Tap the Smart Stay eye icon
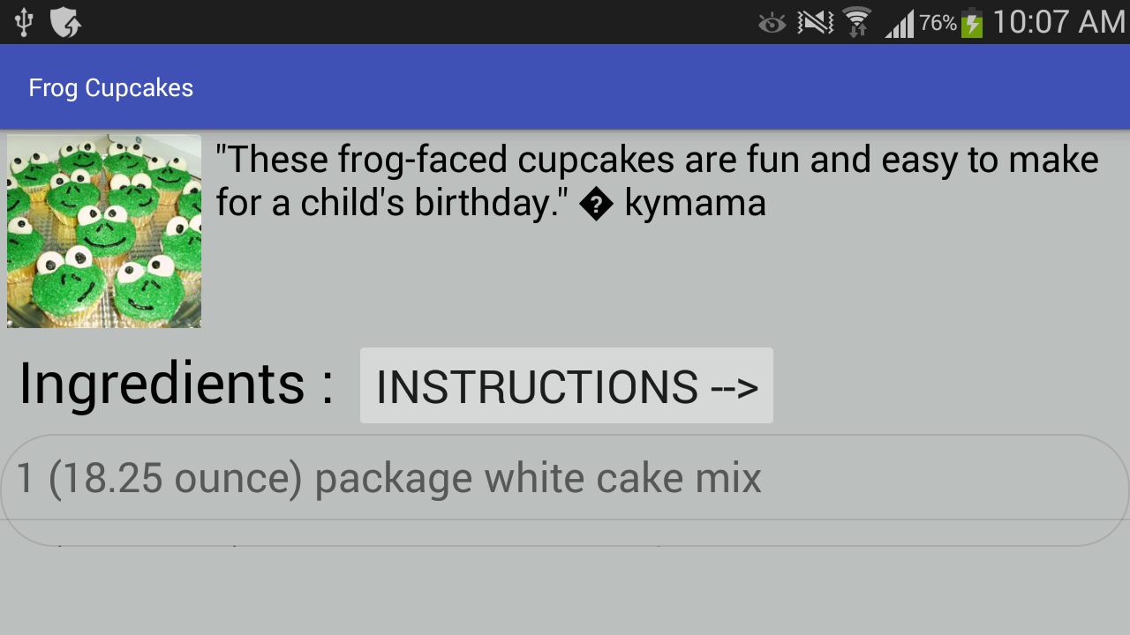This screenshot has width=1130, height=635. (772, 23)
